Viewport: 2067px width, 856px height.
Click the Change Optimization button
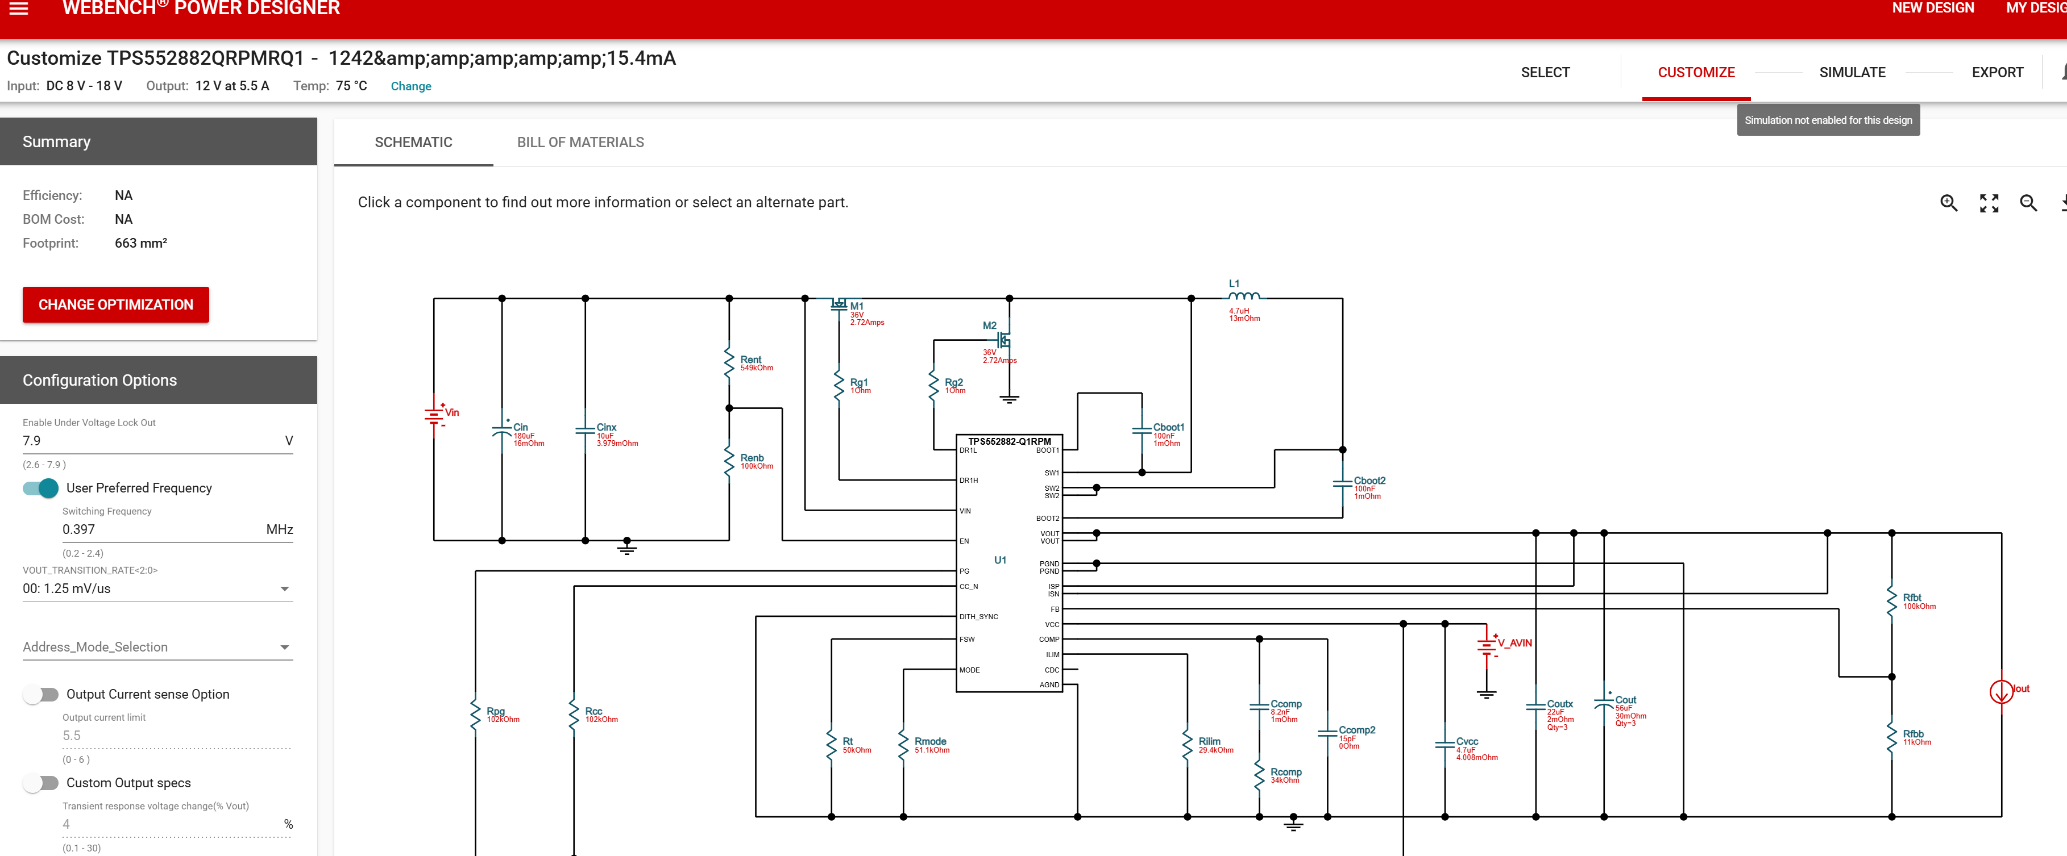(115, 304)
